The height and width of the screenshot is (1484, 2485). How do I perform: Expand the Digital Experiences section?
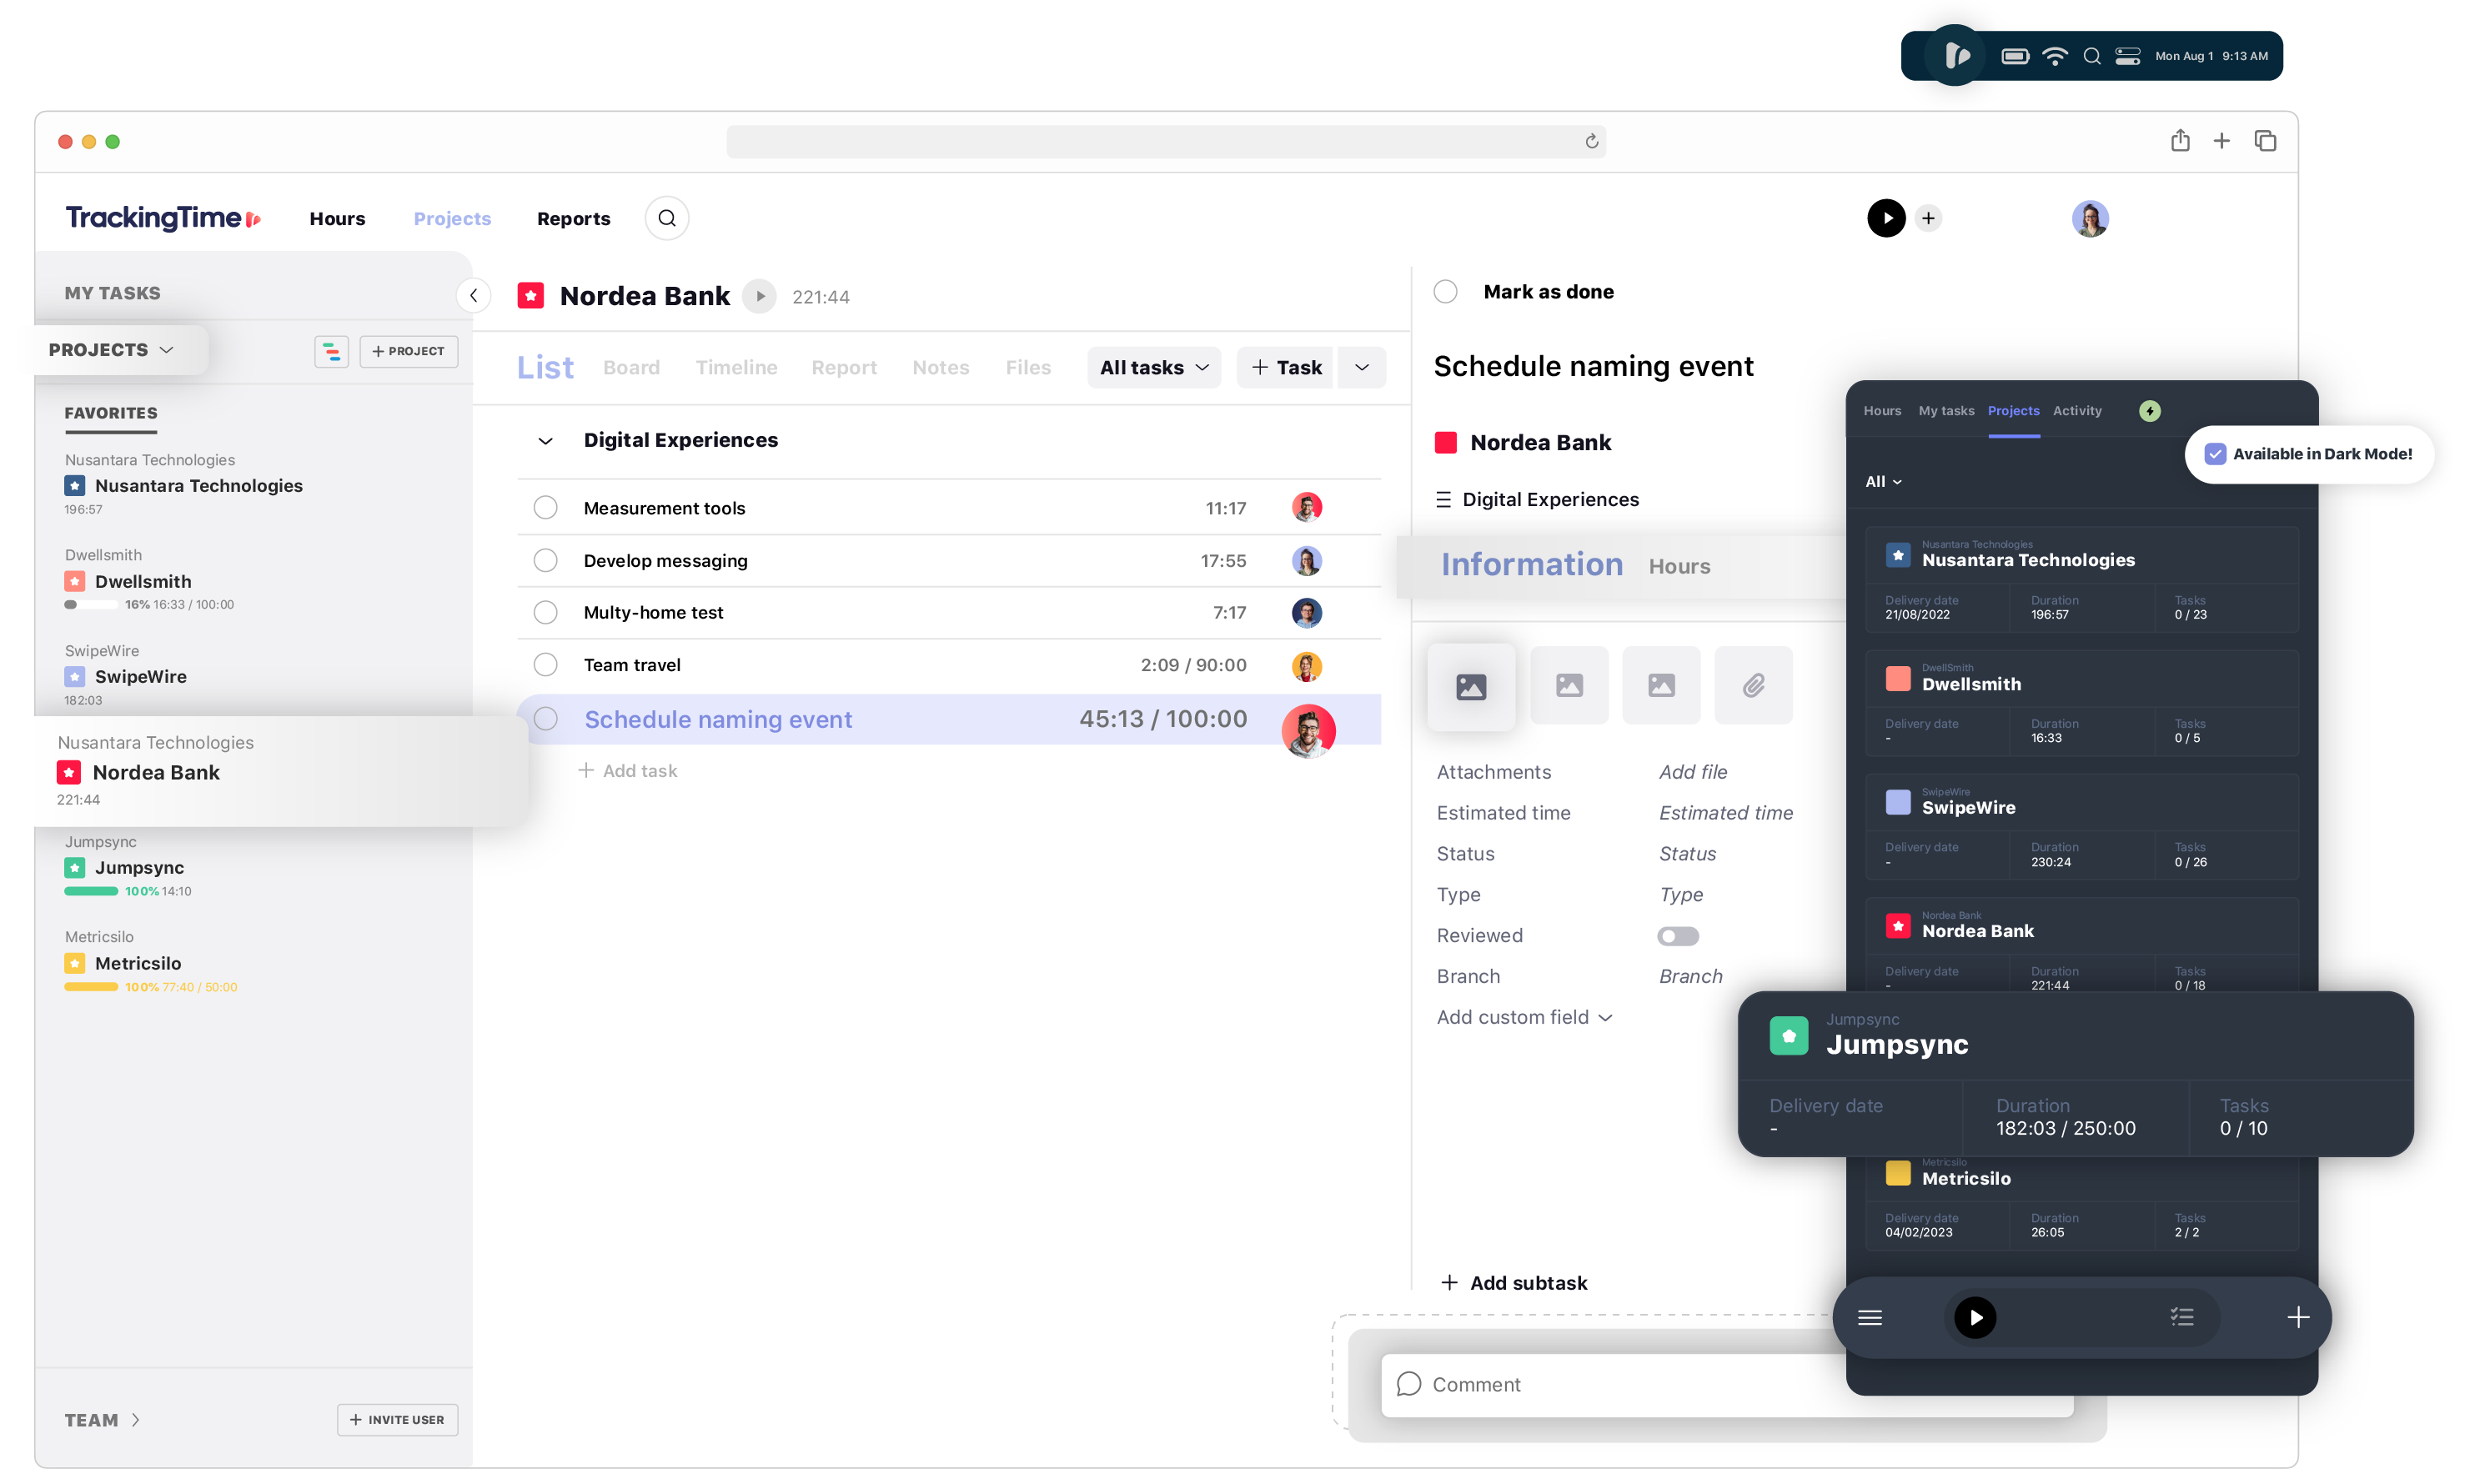(x=544, y=439)
